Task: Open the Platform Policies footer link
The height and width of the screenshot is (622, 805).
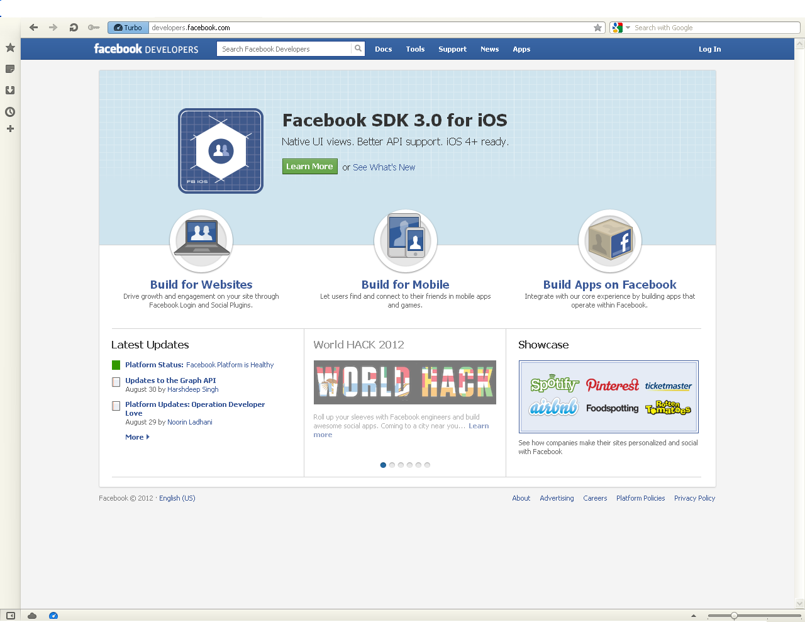Action: [x=641, y=498]
